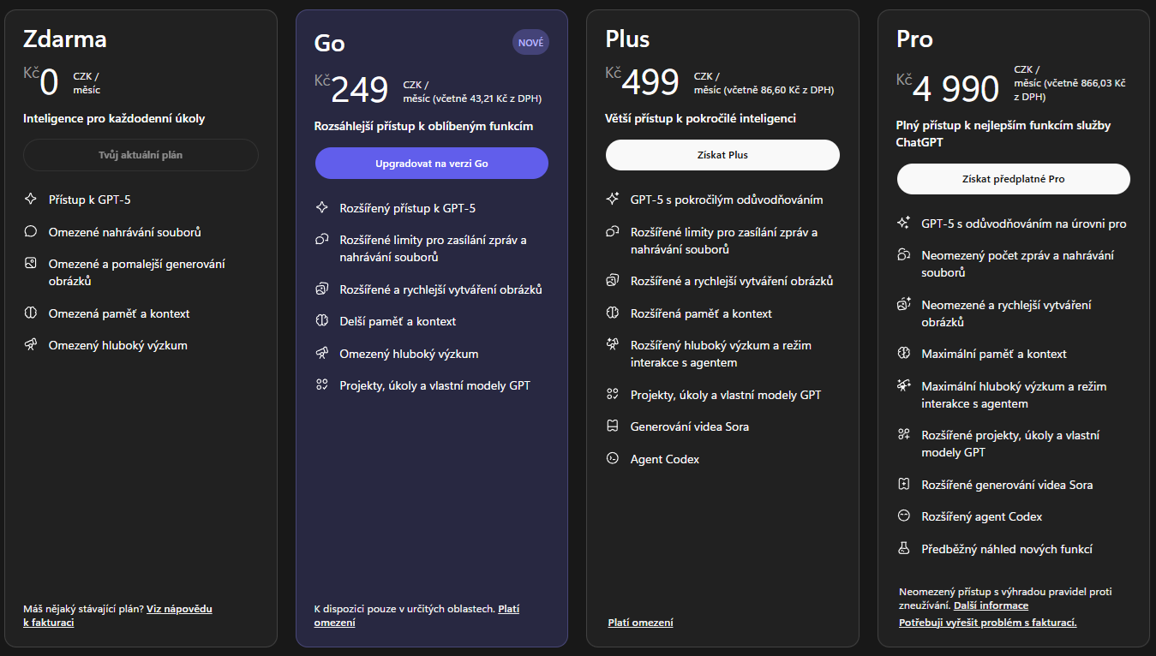The width and height of the screenshot is (1156, 656).
Task: Click the image icon by Neomezené a rychlejší vytváření obrázků
Action: [x=903, y=305]
